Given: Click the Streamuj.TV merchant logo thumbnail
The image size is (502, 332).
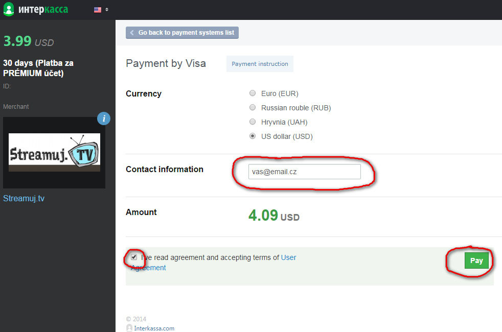Looking at the screenshot, I should [54, 153].
